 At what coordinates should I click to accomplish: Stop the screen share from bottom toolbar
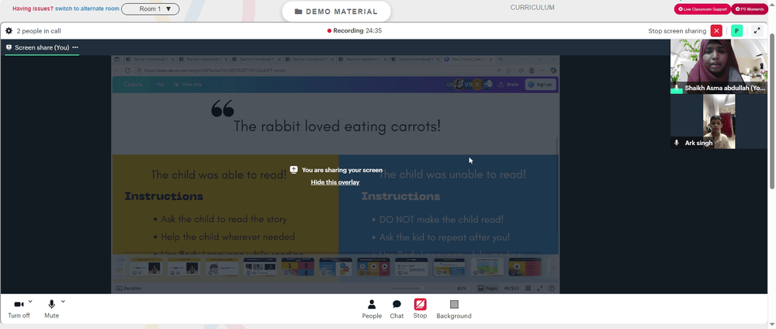coord(420,309)
